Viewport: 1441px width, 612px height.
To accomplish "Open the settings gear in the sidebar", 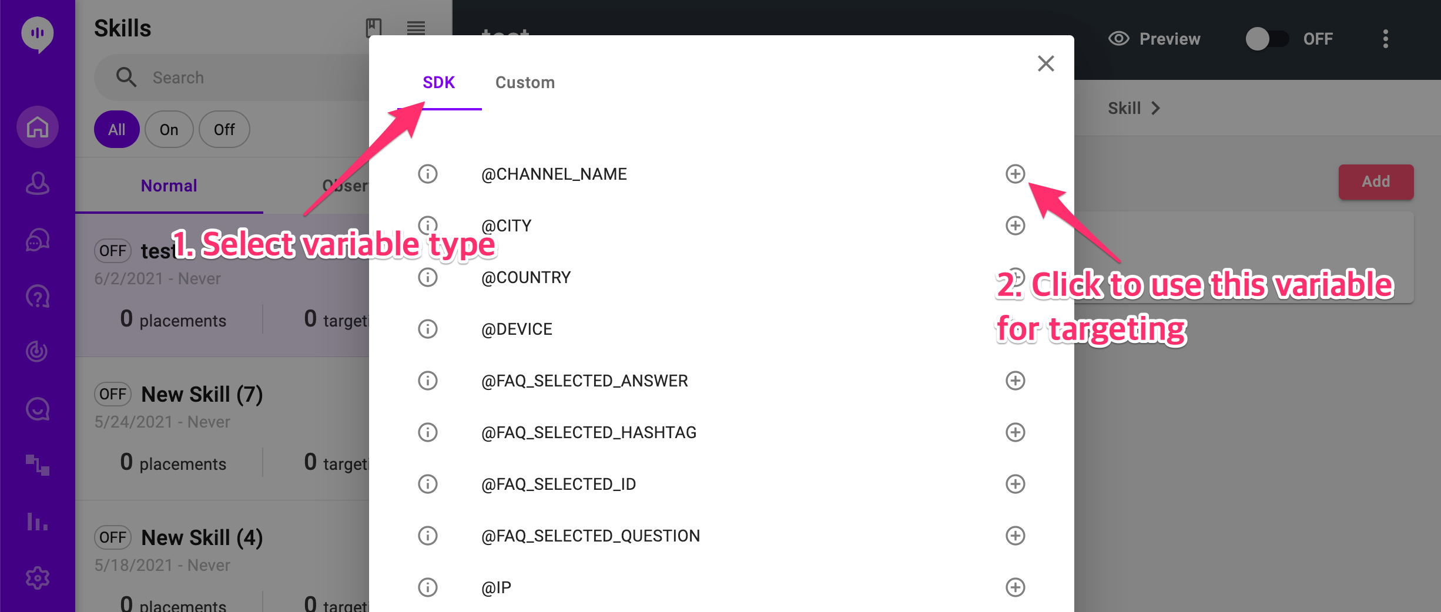I will pyautogui.click(x=38, y=578).
